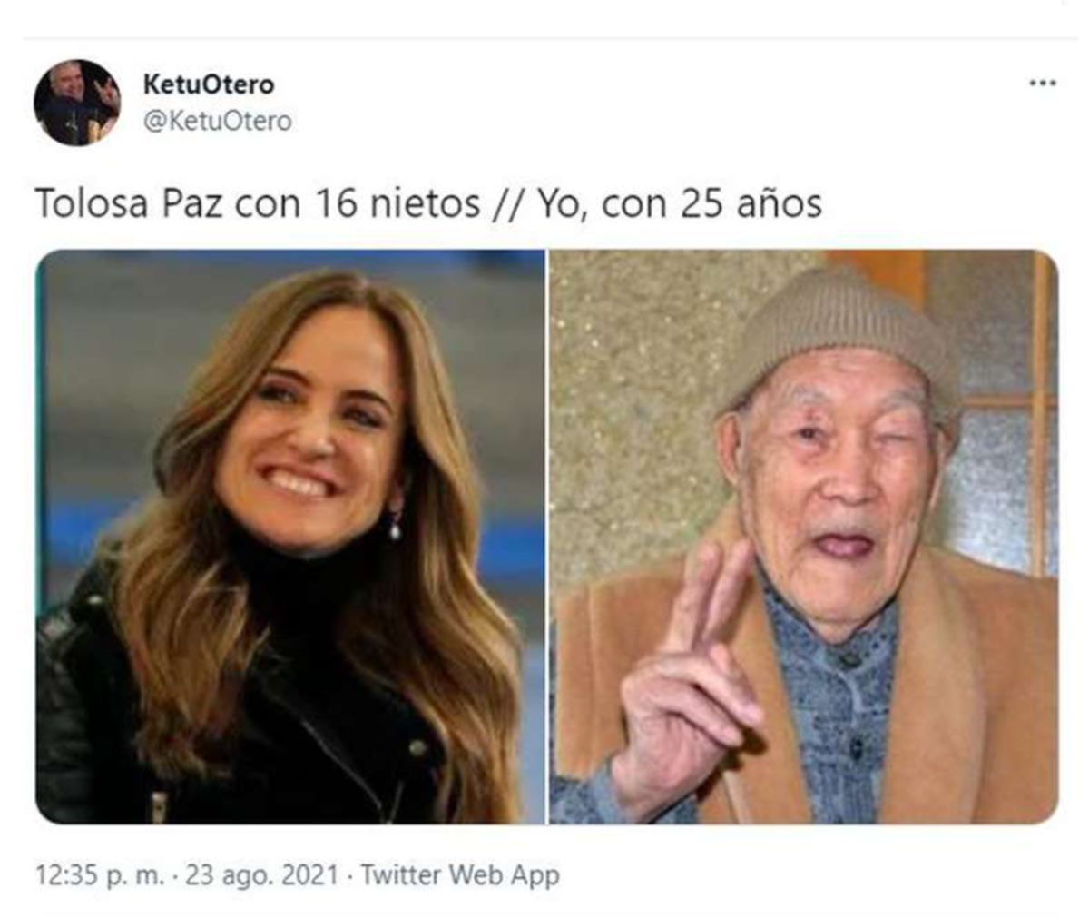1089x918 pixels.
Task: Open the KetuOtero display name
Action: coord(209,84)
